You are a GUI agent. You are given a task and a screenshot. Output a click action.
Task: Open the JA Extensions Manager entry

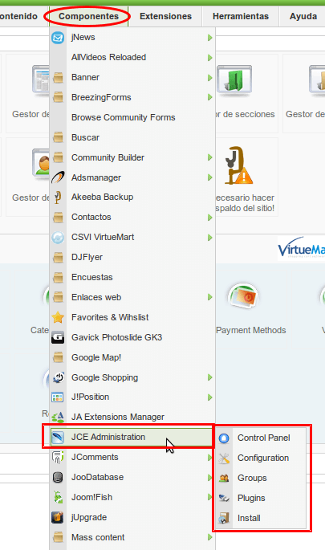(118, 417)
